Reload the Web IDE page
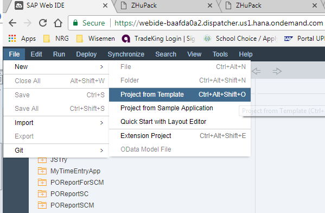 tap(43, 23)
